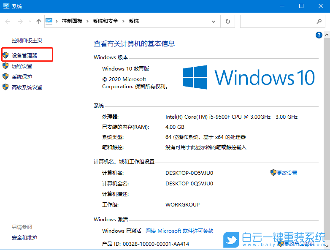The image size is (330, 250).
Task: Open the recent locations dropdown arrow
Action: 30,21
